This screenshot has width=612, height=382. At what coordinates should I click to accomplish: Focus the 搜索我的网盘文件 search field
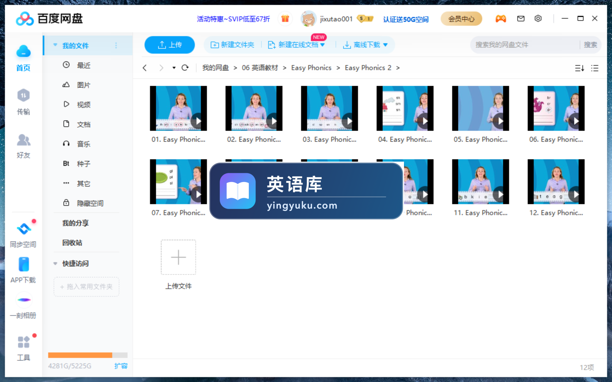point(526,45)
